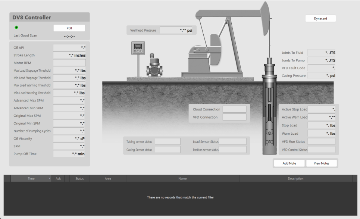Screen dimensions: 360x219
Task: Sort records by the Description column
Action: [x=295, y=178]
